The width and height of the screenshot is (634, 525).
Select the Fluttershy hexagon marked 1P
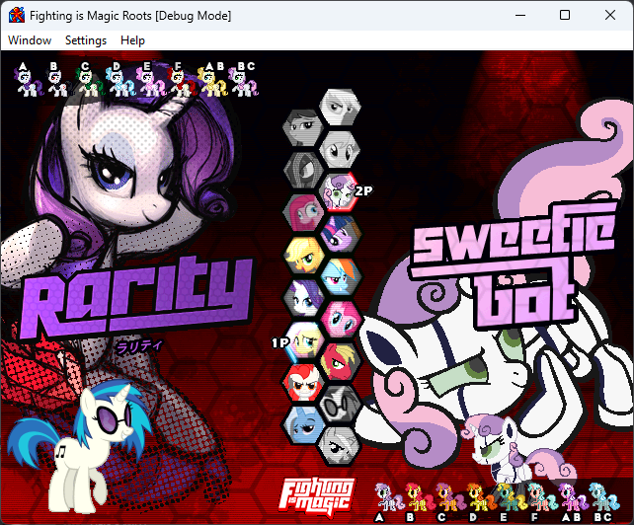pyautogui.click(x=303, y=340)
